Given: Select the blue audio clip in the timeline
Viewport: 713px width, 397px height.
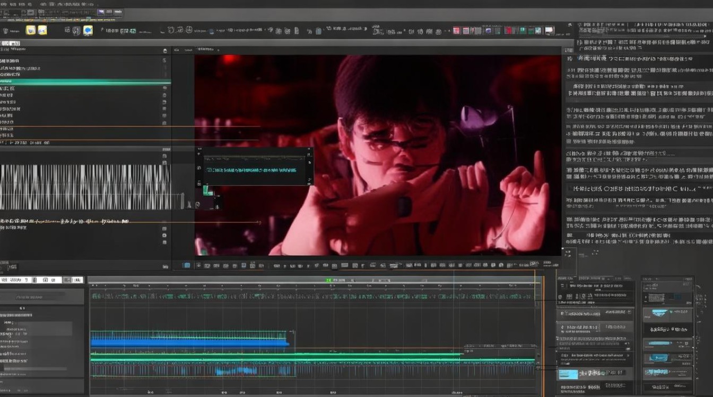Looking at the screenshot, I should pos(189,340).
